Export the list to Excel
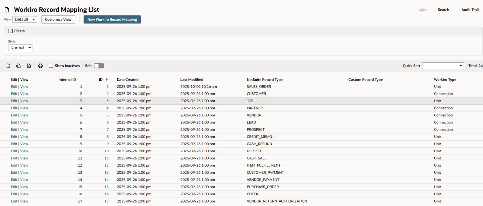 (x=18, y=66)
